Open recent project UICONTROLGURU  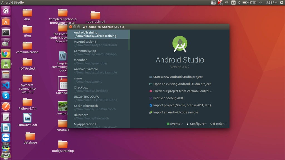point(99,98)
